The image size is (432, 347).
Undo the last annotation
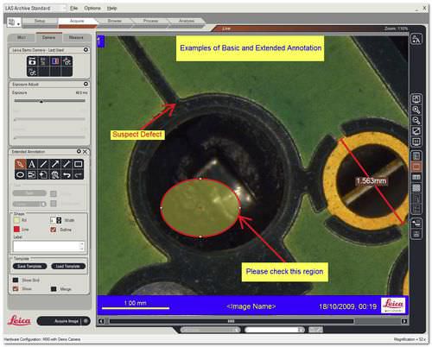[67, 174]
